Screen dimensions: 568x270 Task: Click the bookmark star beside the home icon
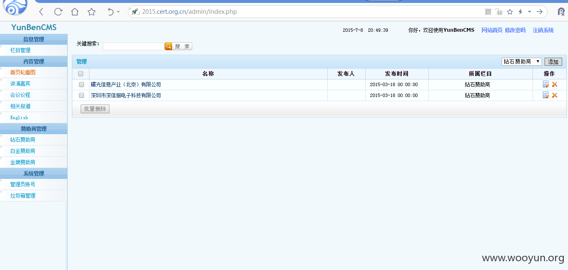(92, 12)
